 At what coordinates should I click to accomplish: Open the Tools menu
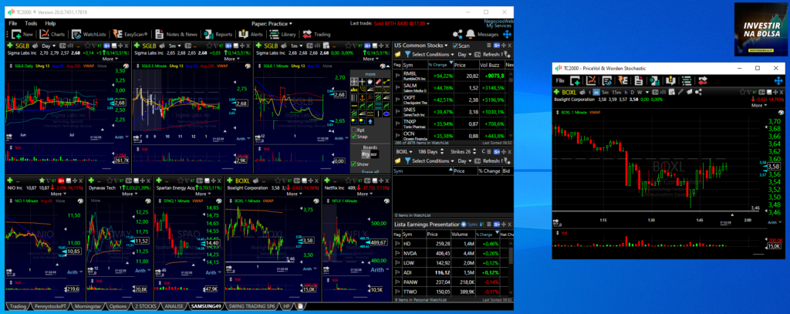31,23
